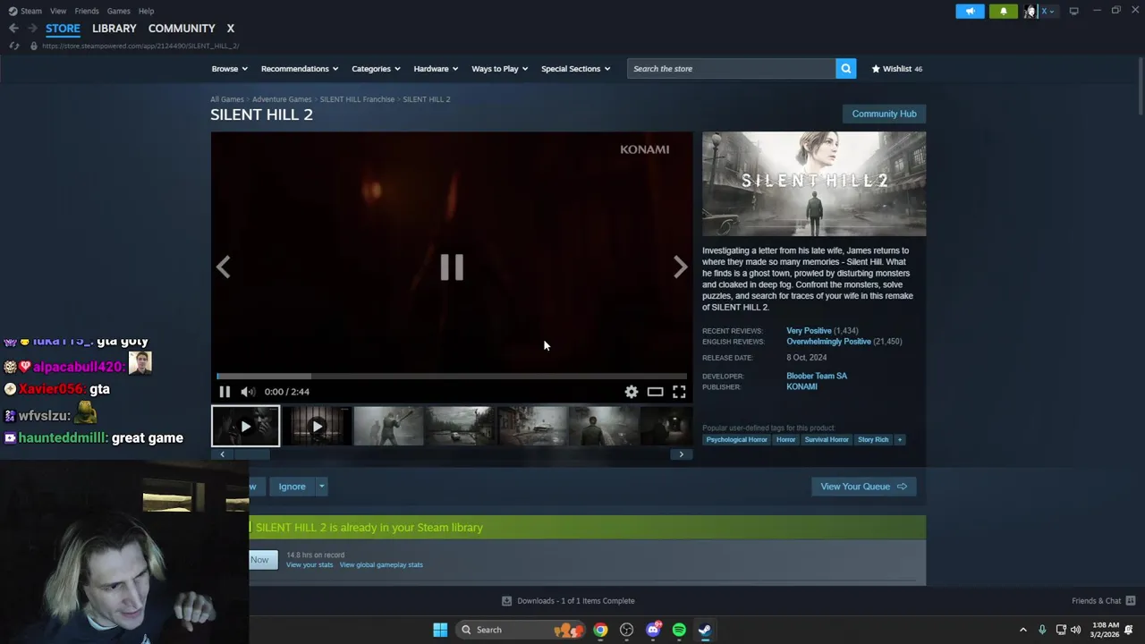
Task: Click View Your Queue button
Action: (863, 487)
